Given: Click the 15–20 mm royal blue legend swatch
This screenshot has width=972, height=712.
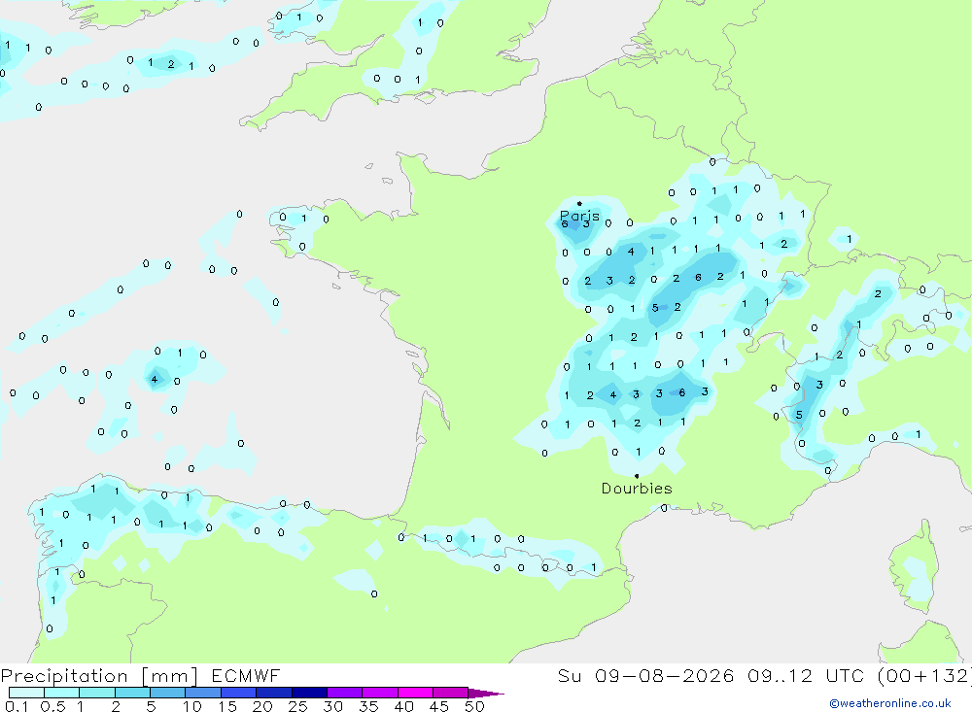Looking at the screenshot, I should [238, 693].
